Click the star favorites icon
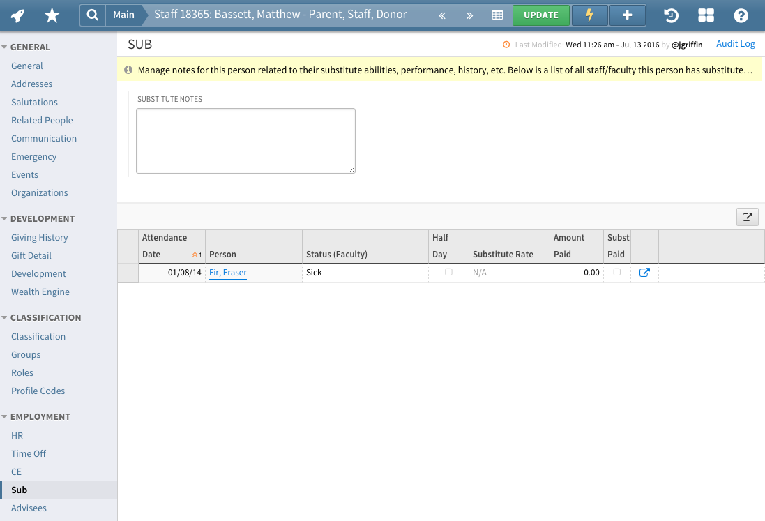 click(52, 15)
